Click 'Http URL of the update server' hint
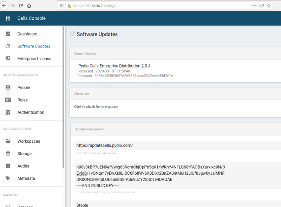Screen dimensions: 281x207 (96, 153)
